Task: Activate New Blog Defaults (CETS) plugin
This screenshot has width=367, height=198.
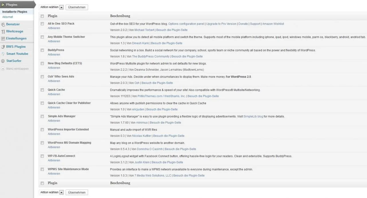Action: (54, 68)
